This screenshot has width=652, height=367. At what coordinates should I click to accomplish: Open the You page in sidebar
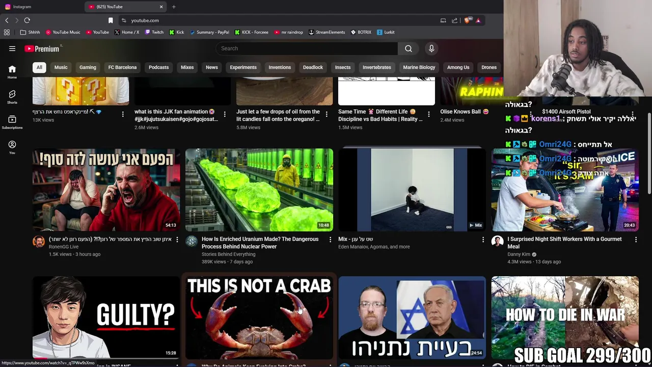[x=12, y=147]
